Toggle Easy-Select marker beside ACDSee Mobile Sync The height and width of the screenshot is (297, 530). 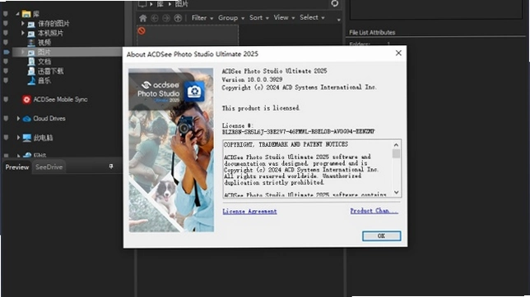pos(6,99)
